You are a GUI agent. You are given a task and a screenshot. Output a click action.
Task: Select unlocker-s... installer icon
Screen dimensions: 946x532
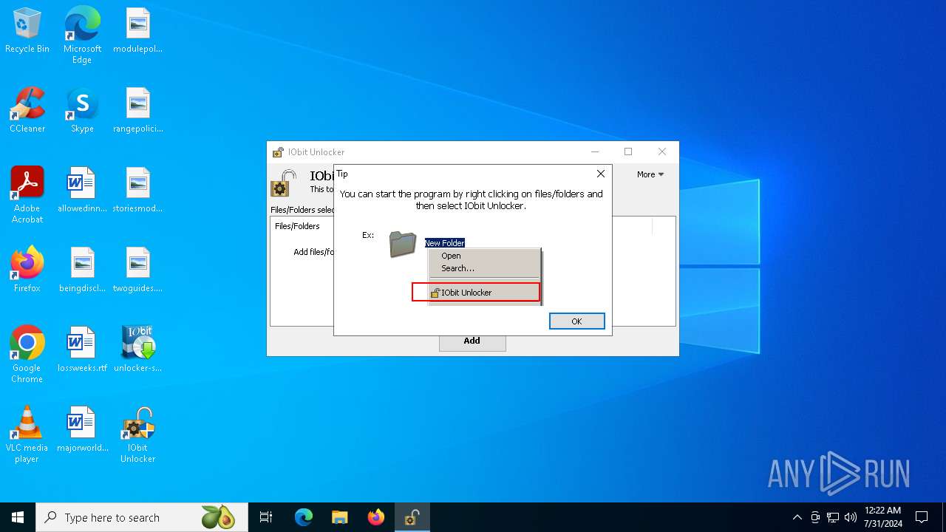(x=137, y=349)
